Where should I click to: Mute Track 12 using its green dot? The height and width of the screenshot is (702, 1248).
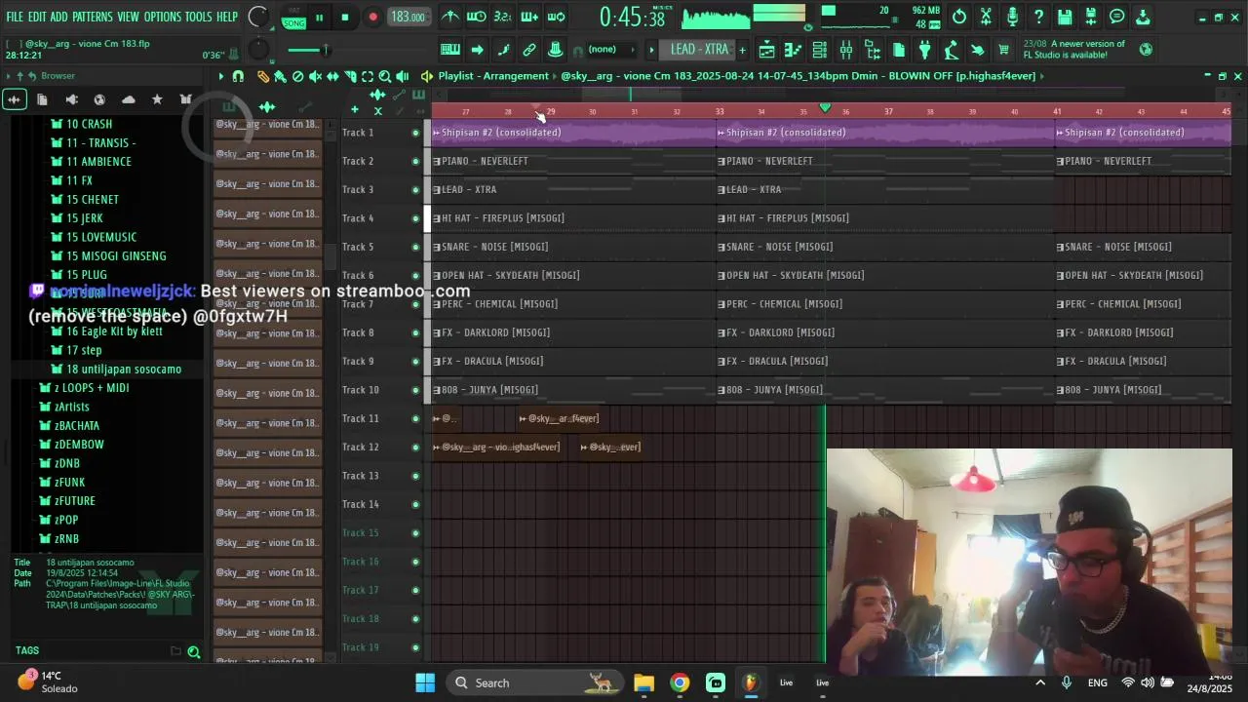415,448
